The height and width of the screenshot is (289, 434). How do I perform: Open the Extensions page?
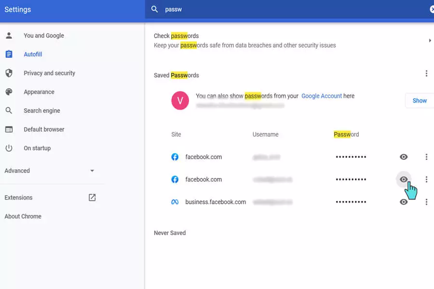point(18,197)
